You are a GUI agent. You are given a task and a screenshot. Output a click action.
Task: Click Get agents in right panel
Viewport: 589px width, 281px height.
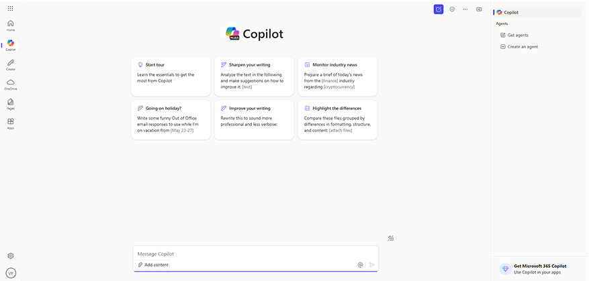pos(514,36)
